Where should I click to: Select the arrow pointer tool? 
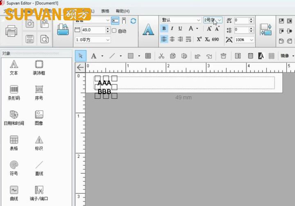pos(80,56)
